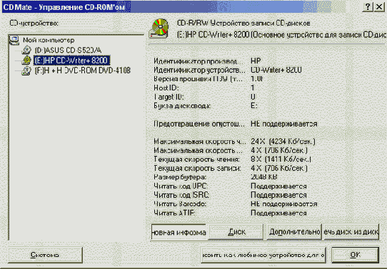Select (D:)ASUS CD-S520/A in the tree
387x269 pixels.
(68, 50)
